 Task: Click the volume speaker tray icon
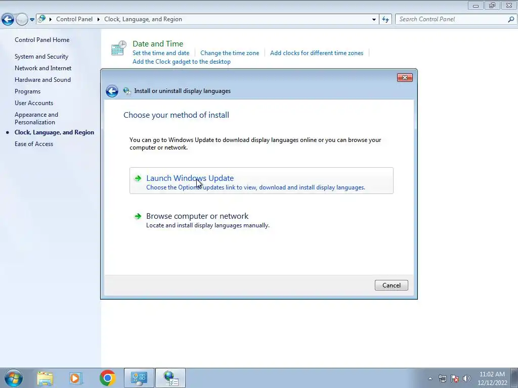[467, 378]
